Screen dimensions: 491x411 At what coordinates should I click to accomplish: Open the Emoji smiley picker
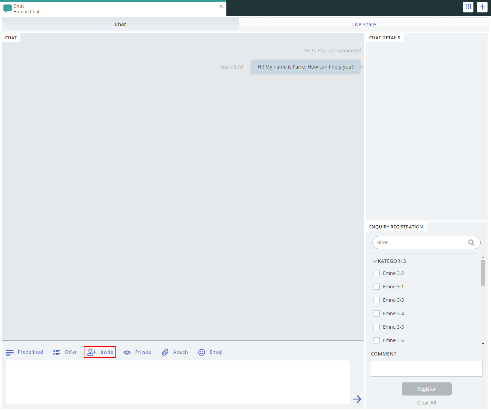(x=202, y=352)
